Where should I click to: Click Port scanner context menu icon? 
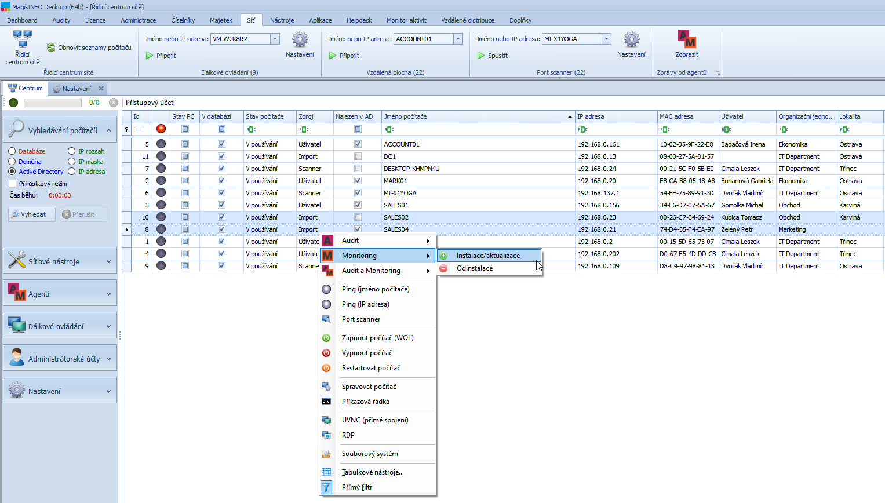[326, 319]
